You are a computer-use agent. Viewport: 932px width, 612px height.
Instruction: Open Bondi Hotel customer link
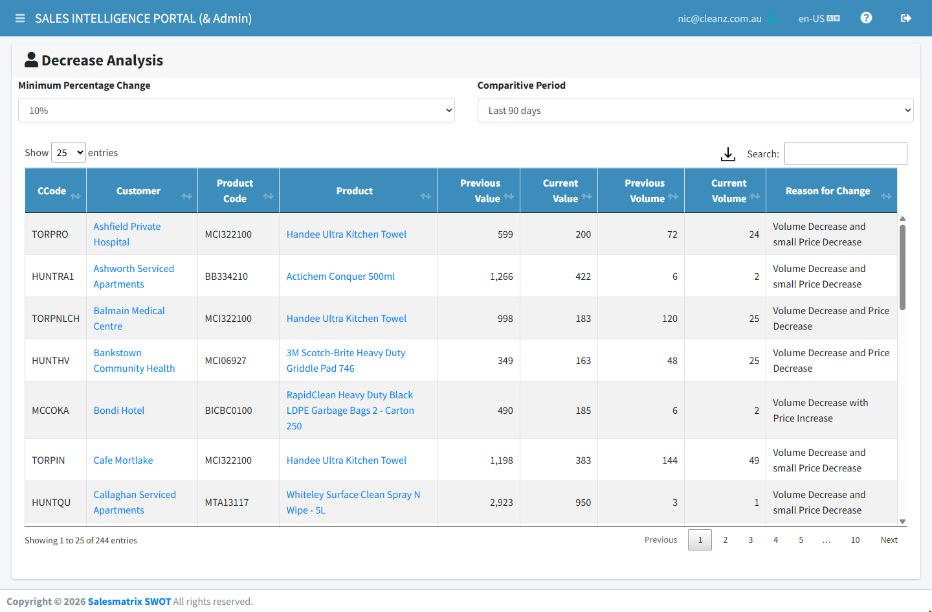(x=119, y=411)
